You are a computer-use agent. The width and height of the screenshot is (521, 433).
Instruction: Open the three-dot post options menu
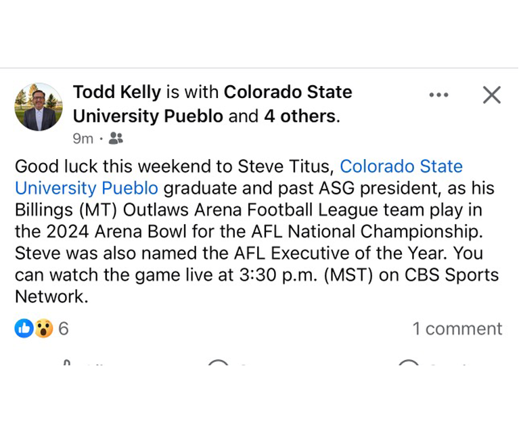pyautogui.click(x=438, y=95)
